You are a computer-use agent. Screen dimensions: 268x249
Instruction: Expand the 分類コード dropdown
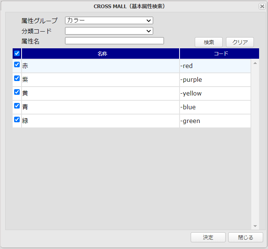[x=109, y=31]
